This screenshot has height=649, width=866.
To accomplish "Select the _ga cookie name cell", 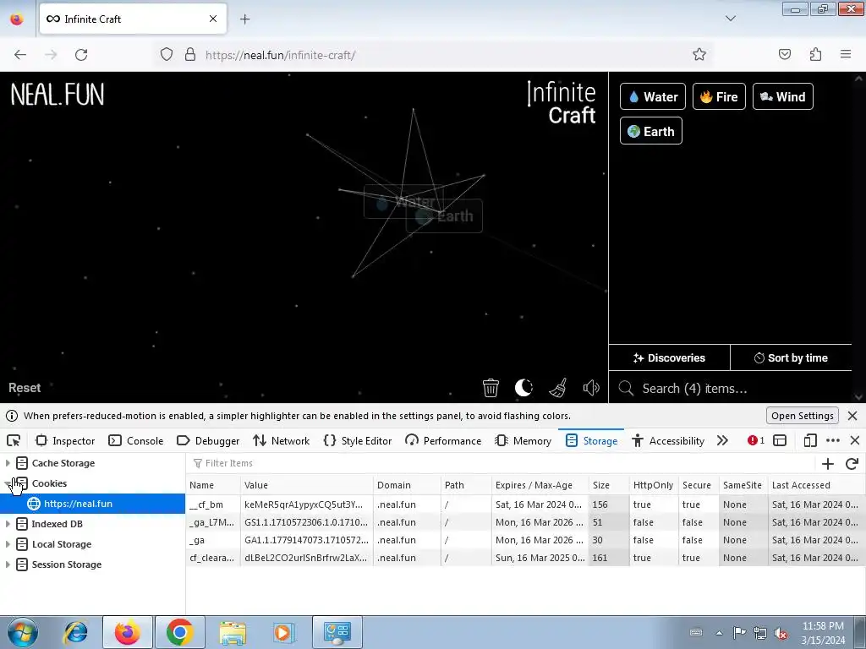I will tap(213, 540).
